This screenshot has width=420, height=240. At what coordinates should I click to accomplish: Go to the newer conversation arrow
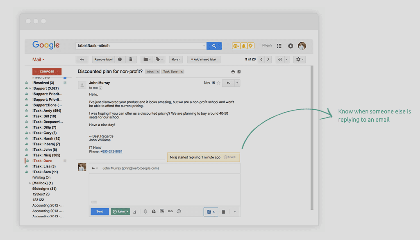point(261,59)
